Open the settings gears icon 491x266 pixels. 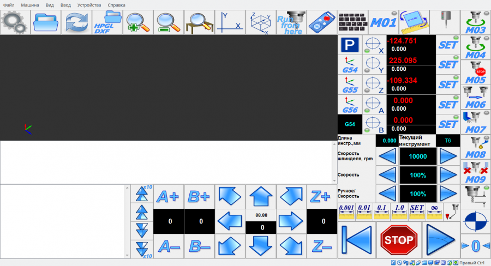point(15,22)
